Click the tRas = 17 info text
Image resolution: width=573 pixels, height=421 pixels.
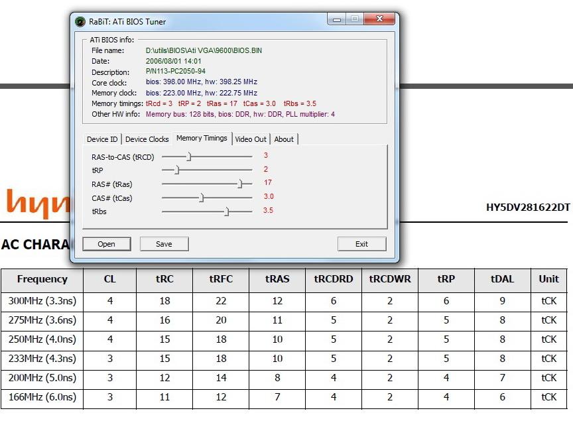pyautogui.click(x=222, y=103)
